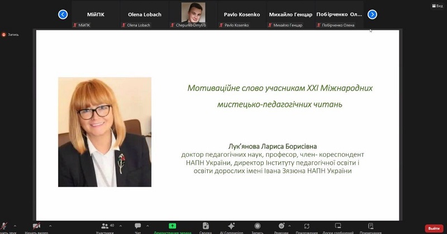The image size is (447, 234).
Task: Open the Чат chat panel
Action: (x=137, y=227)
